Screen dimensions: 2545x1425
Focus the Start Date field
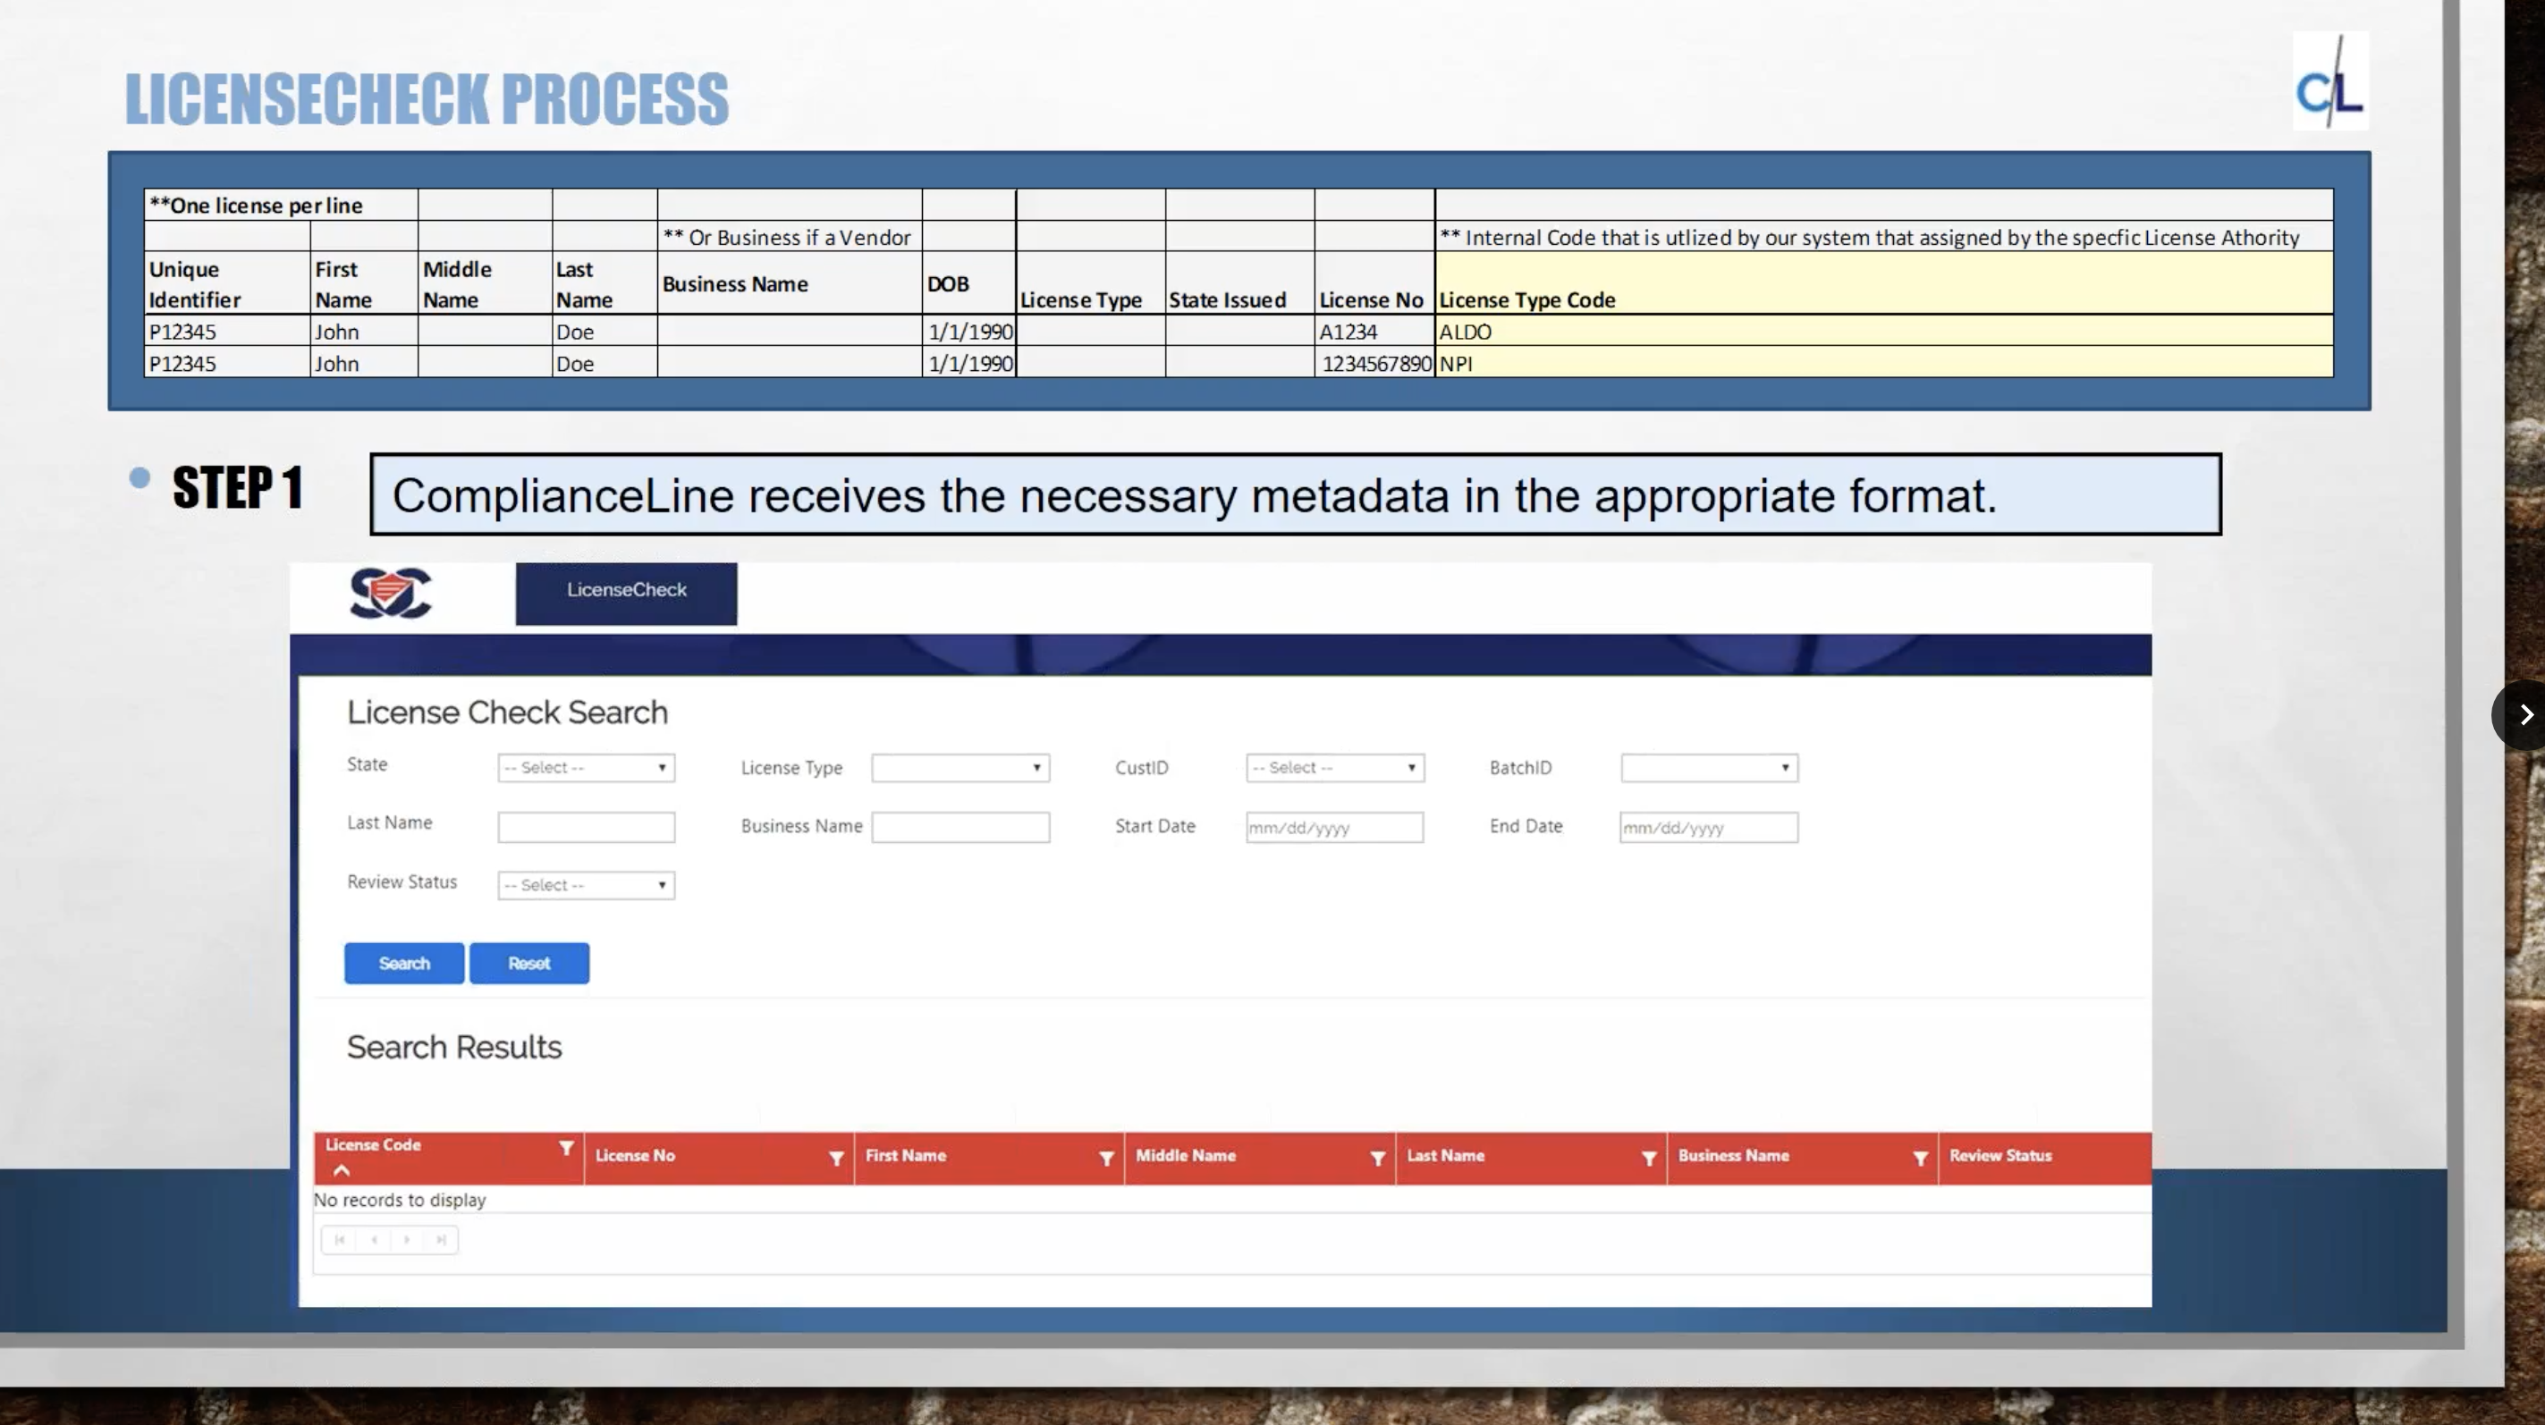(1333, 828)
